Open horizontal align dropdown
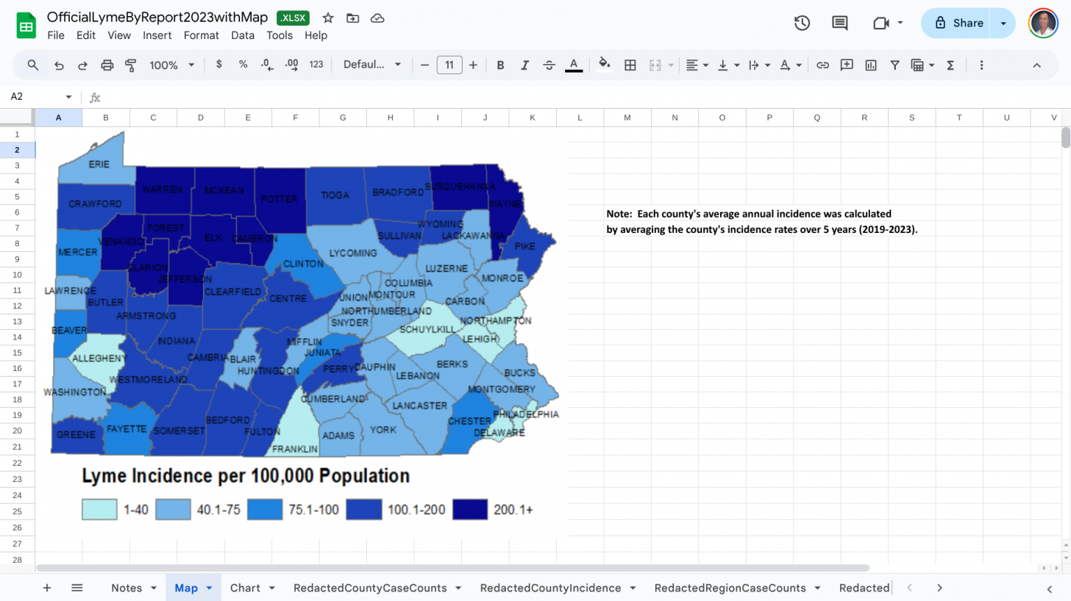The image size is (1071, 601). (x=697, y=65)
